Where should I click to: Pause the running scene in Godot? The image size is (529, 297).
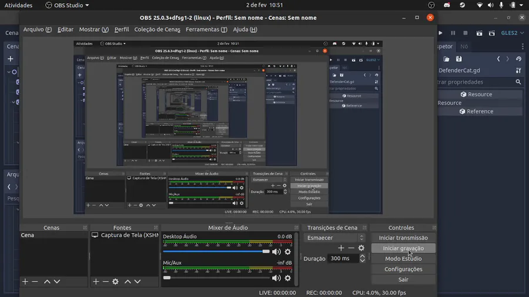[x=453, y=33]
